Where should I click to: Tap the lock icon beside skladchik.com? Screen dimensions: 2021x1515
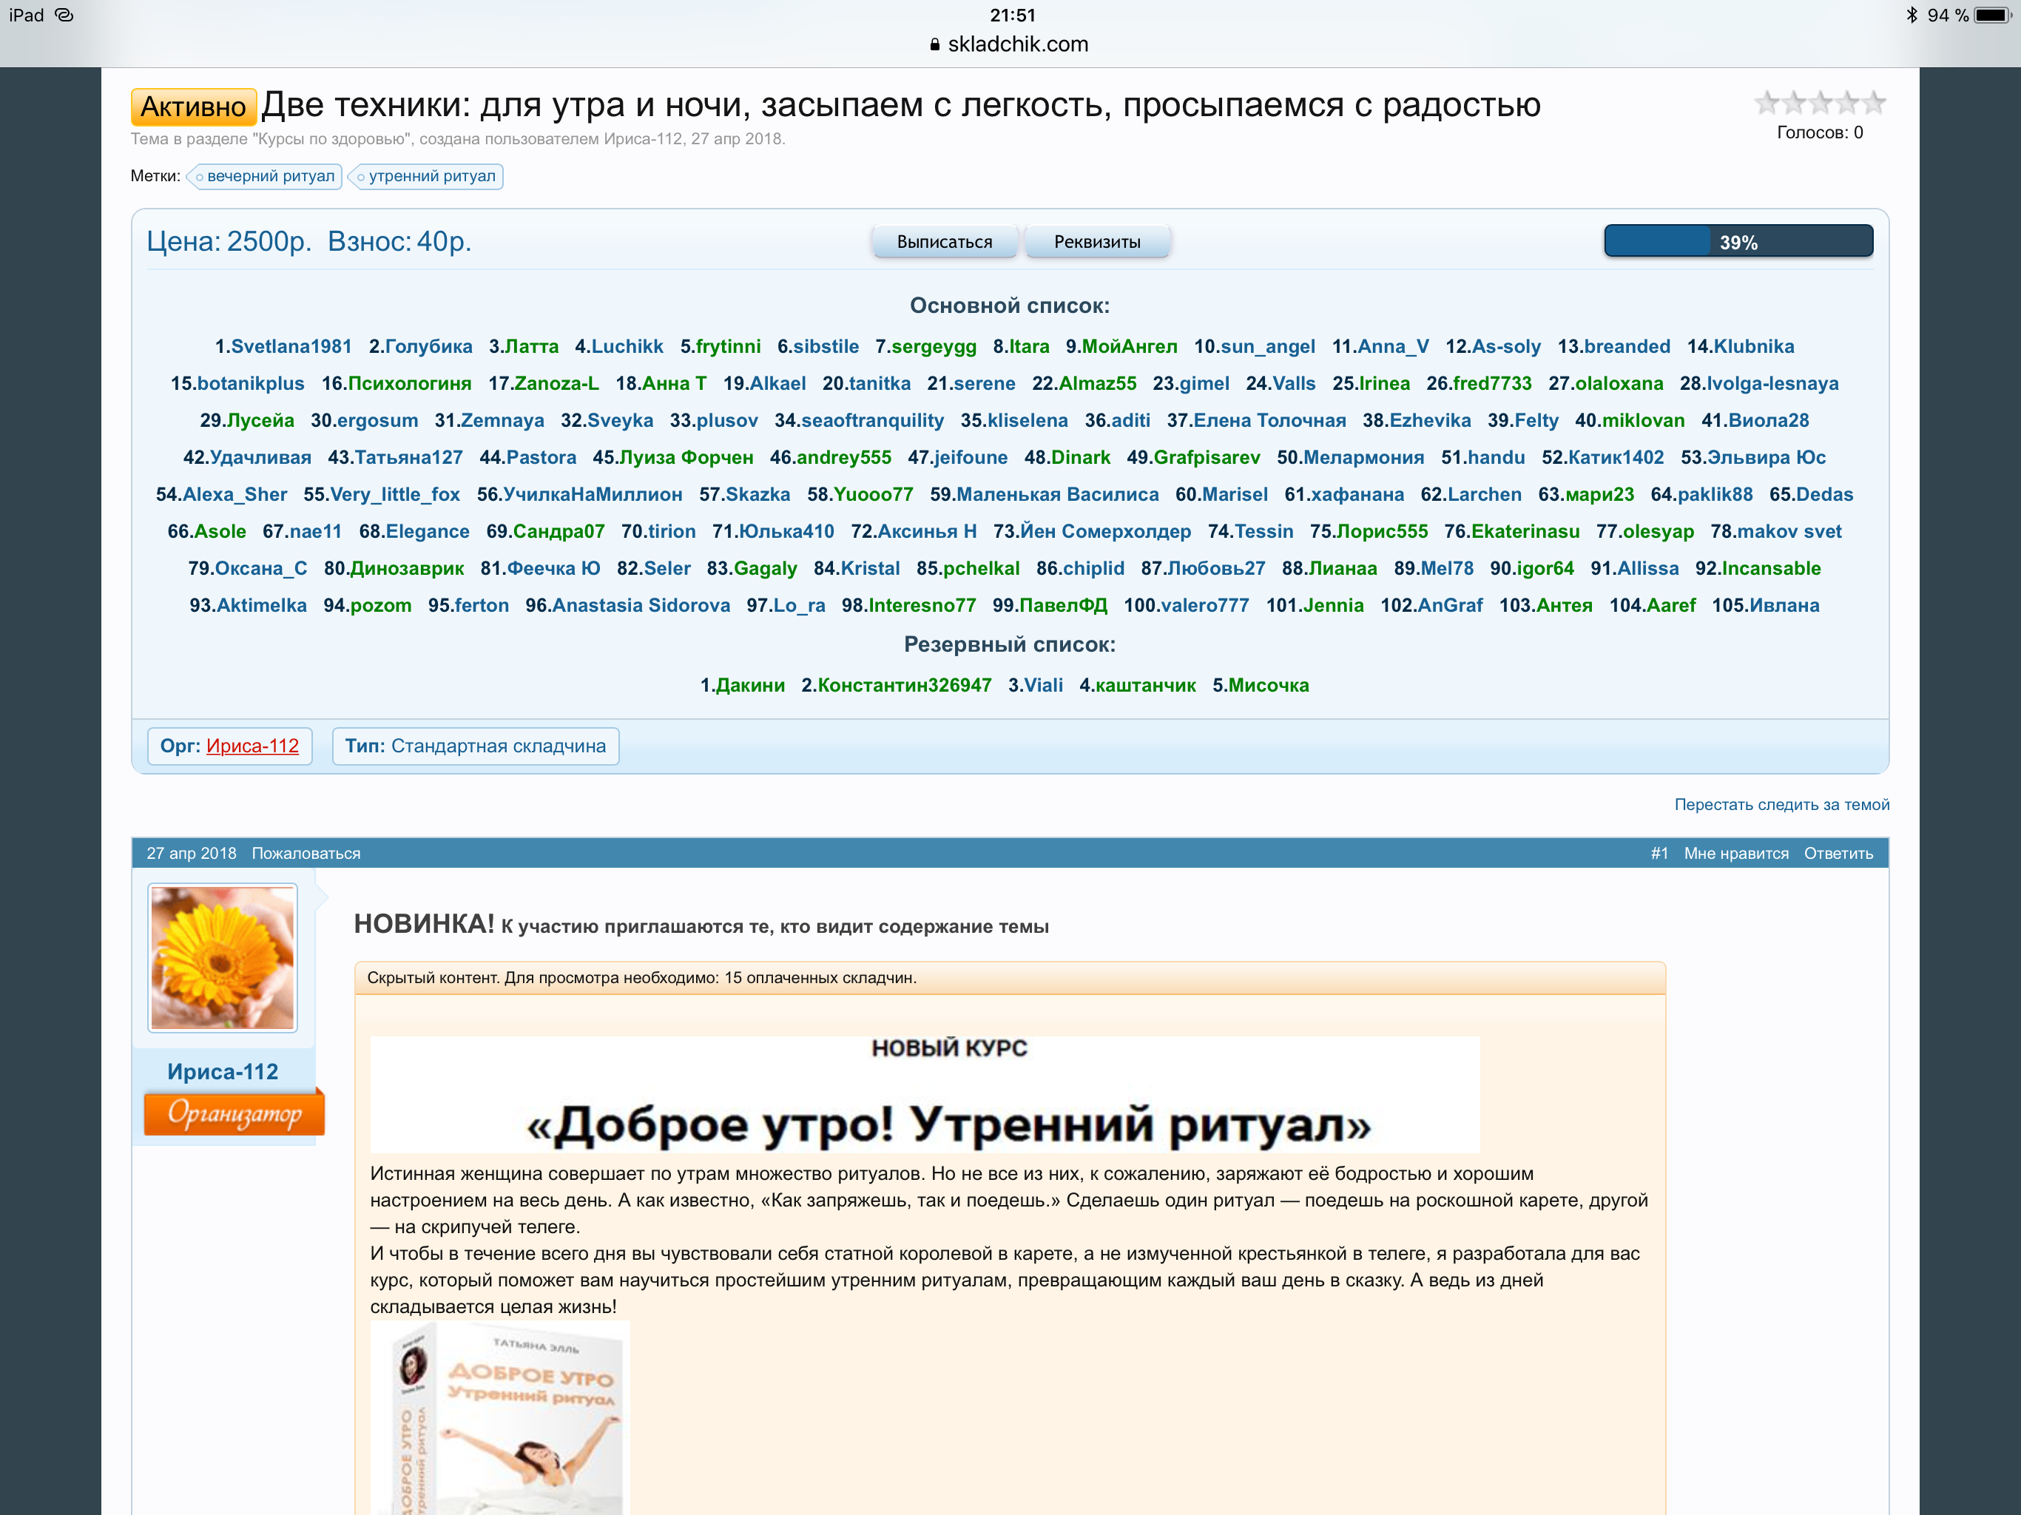pyautogui.click(x=934, y=45)
